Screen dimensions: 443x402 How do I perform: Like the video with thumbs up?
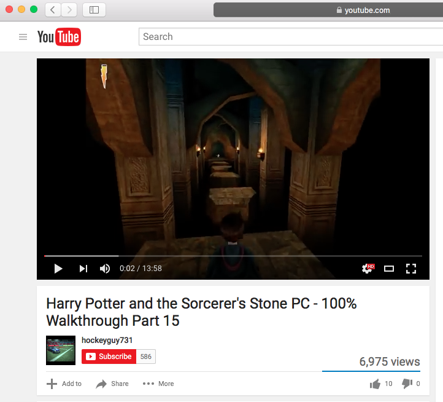point(381,384)
